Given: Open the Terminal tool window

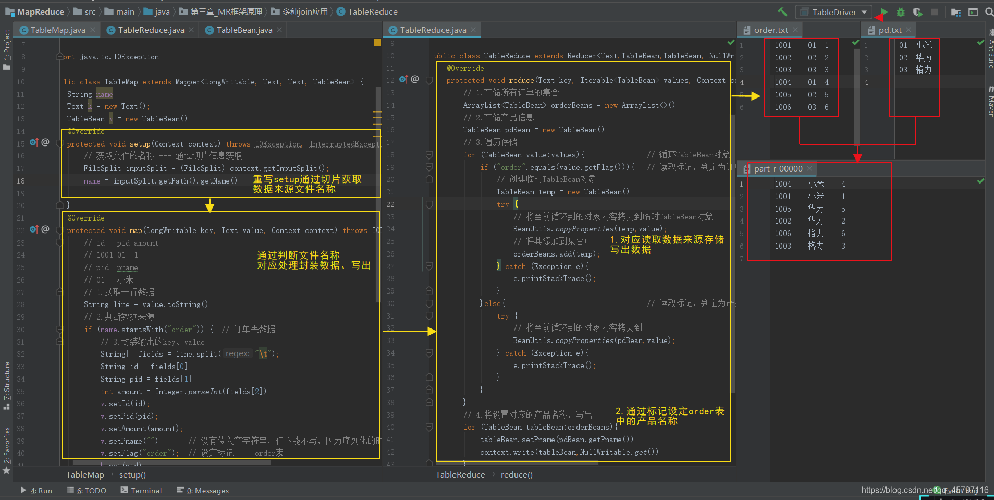Looking at the screenshot, I should coord(141,491).
